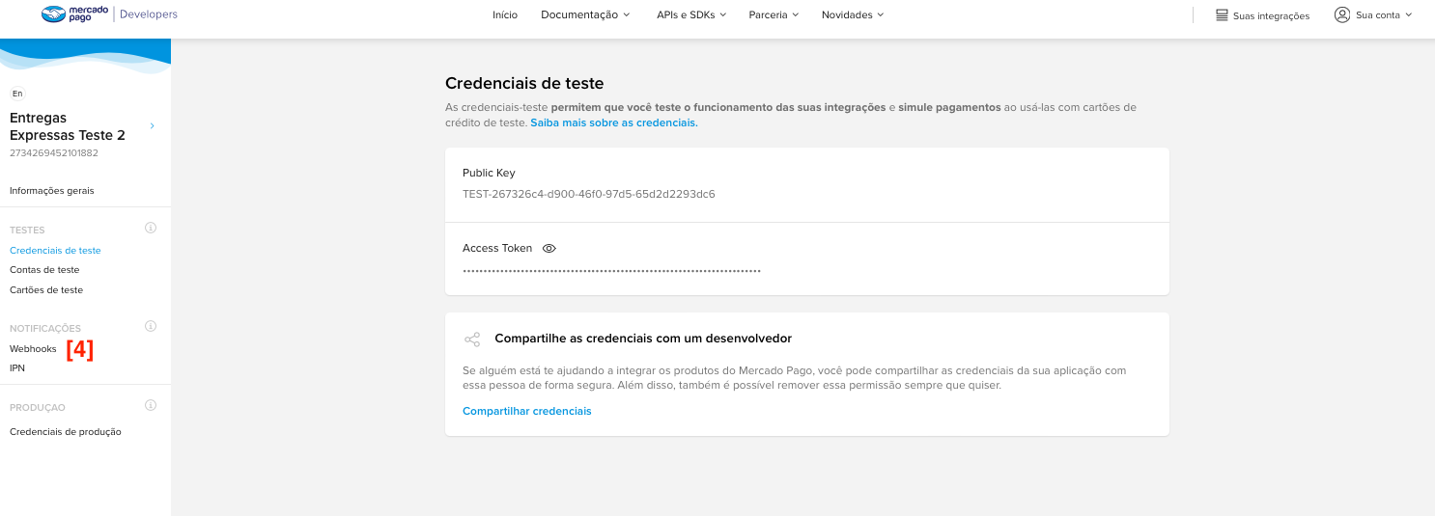Expand the Parceria menu
1435x516 pixels.
(774, 15)
